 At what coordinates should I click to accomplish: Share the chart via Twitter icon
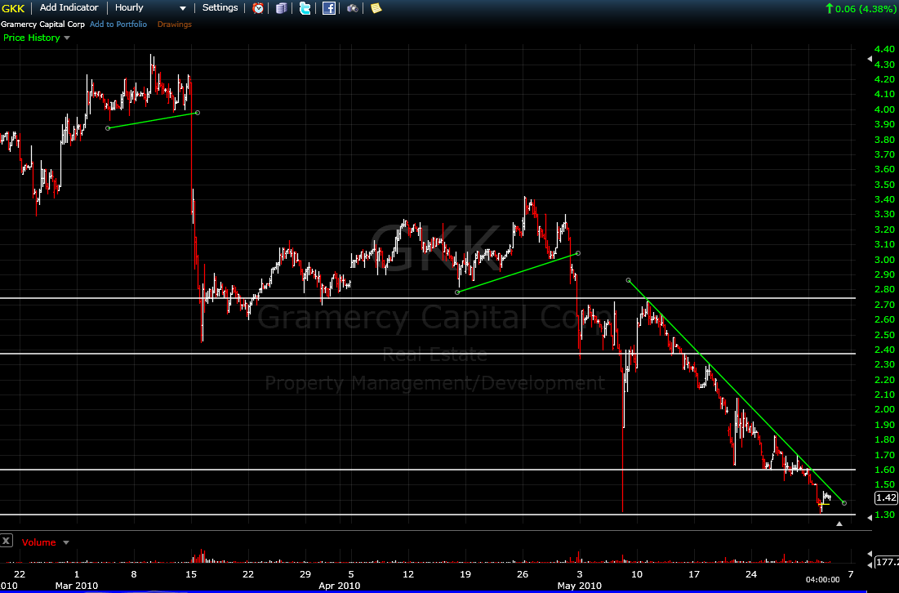click(305, 8)
